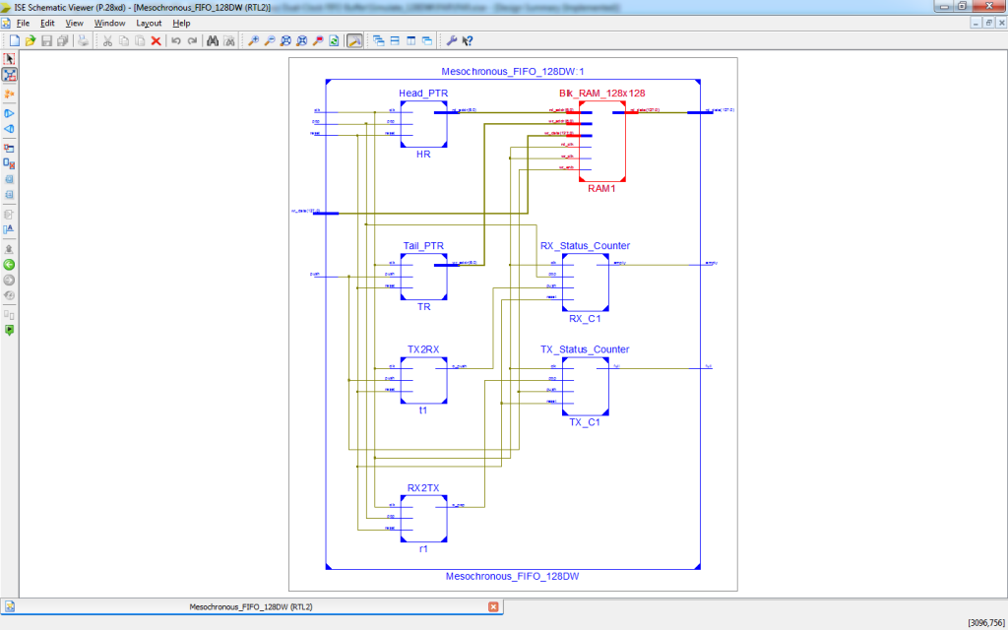
Task: Open the View menu
Action: point(74,23)
